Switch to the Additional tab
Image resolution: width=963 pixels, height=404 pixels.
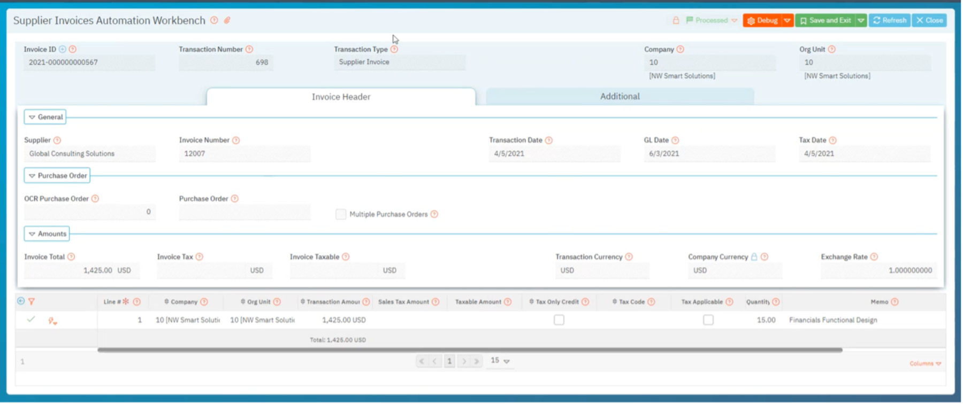click(x=620, y=97)
